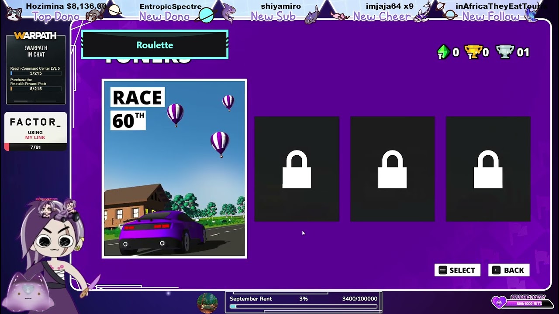Click the BACK button
This screenshot has width=559, height=314.
pyautogui.click(x=509, y=270)
